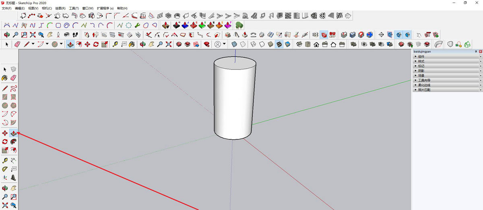The height and width of the screenshot is (210, 483).
Task: Pick the Paint Bucket tool
Action: click(5, 77)
